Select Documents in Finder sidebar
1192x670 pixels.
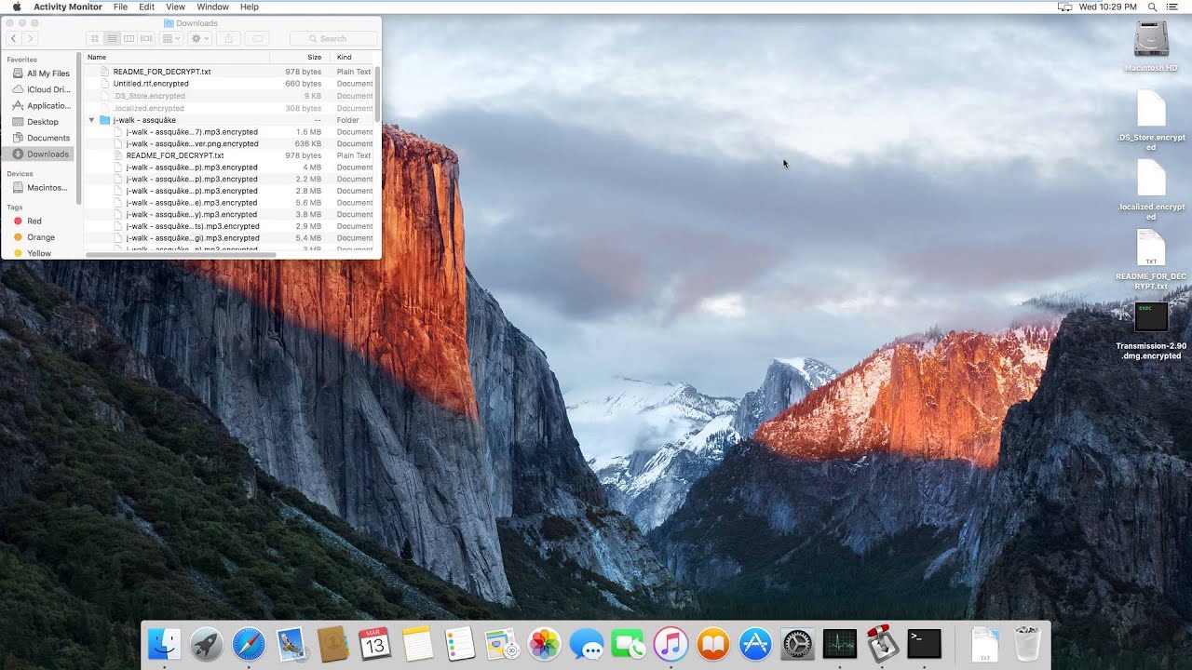(47, 138)
